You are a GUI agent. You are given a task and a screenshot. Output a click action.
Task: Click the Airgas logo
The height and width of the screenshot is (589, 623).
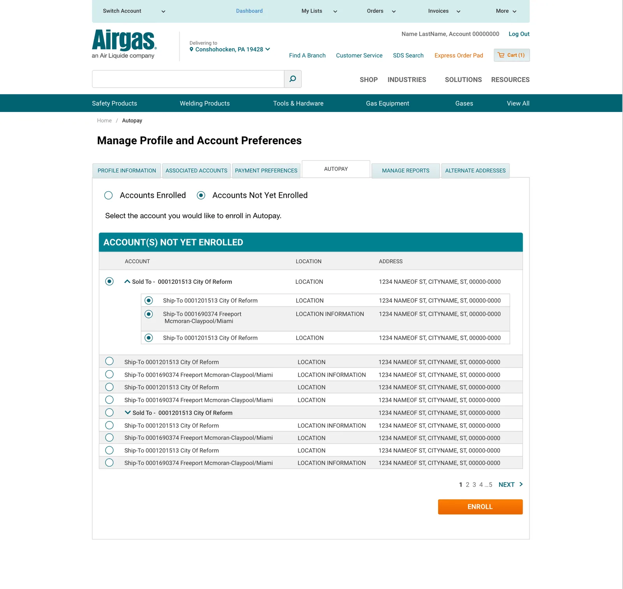click(x=124, y=44)
